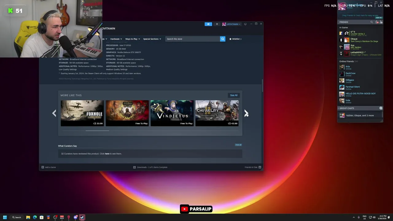Viewport: 393px width, 221px height.
Task: Click Add a Game at bottom left
Action: click(x=49, y=167)
